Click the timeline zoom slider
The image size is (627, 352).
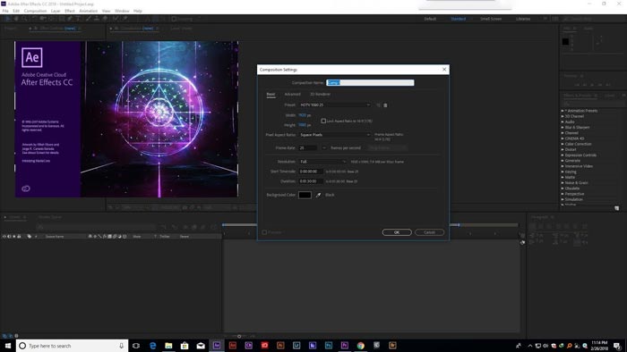tap(239, 336)
